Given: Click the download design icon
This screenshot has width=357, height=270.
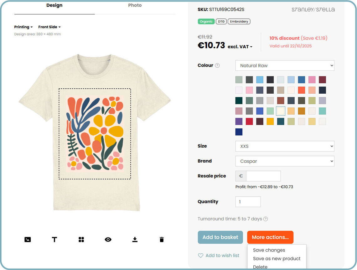Looking at the screenshot, I should [135, 240].
